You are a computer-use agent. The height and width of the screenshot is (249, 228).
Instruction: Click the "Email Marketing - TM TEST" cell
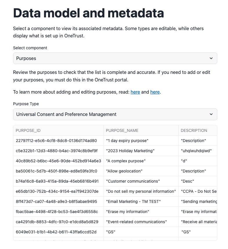pos(133,201)
